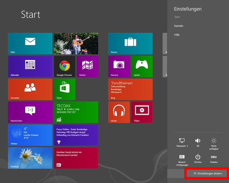The height and width of the screenshot is (183, 229).
Task: Open the Kontakte tile
Action: 30,89
